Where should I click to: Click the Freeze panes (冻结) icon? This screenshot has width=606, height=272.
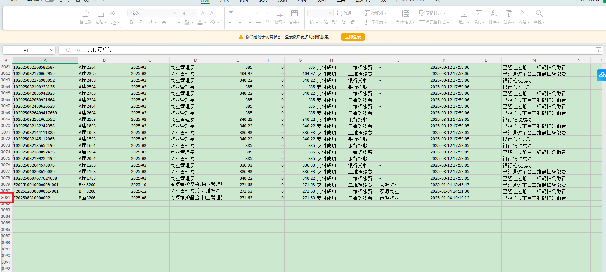(524, 13)
